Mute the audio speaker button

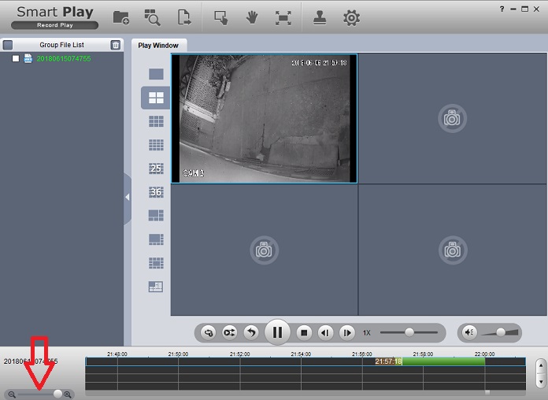(469, 332)
